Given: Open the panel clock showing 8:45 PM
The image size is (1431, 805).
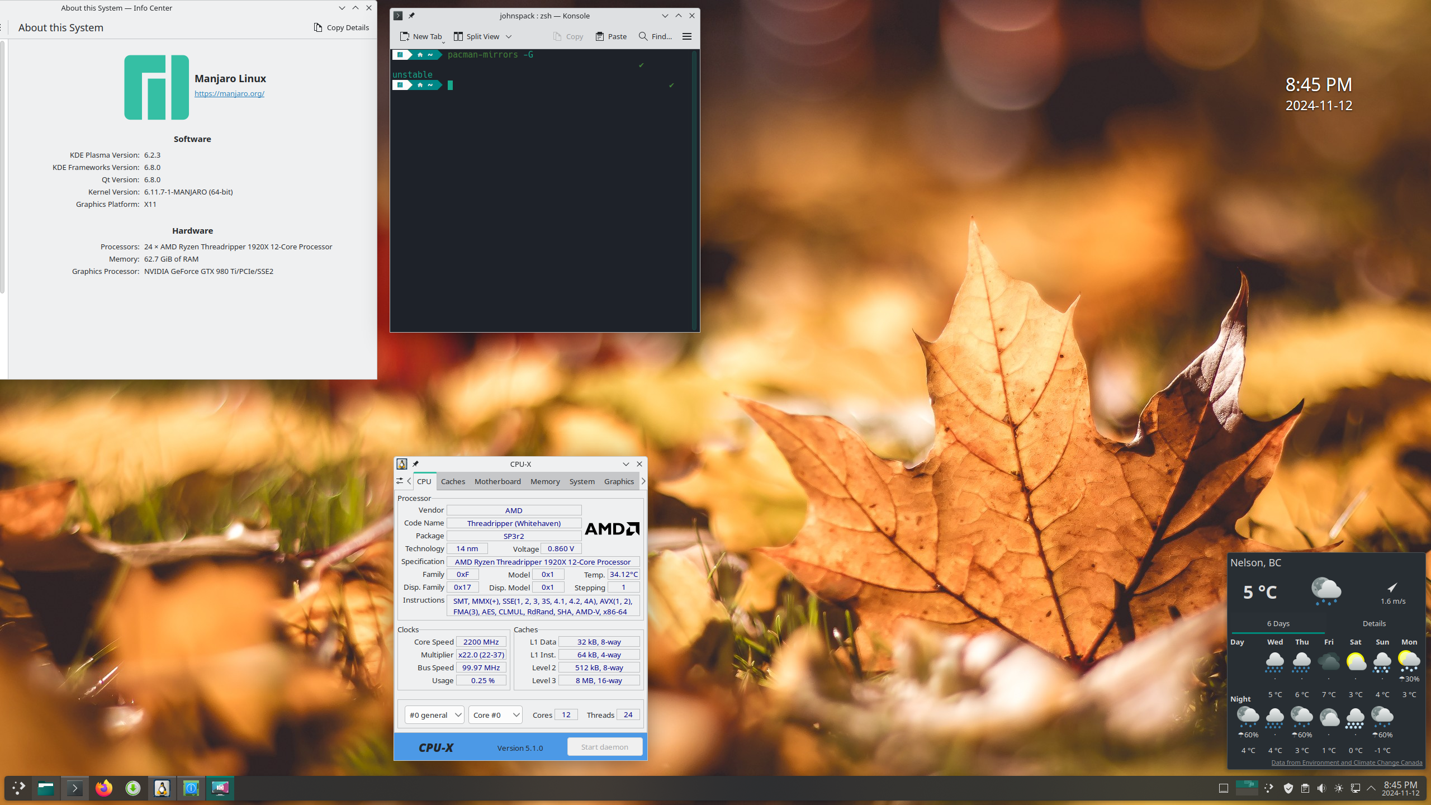Looking at the screenshot, I should pyautogui.click(x=1401, y=788).
